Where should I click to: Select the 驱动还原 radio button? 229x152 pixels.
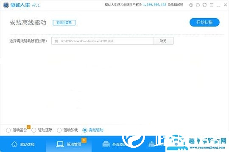(34, 130)
